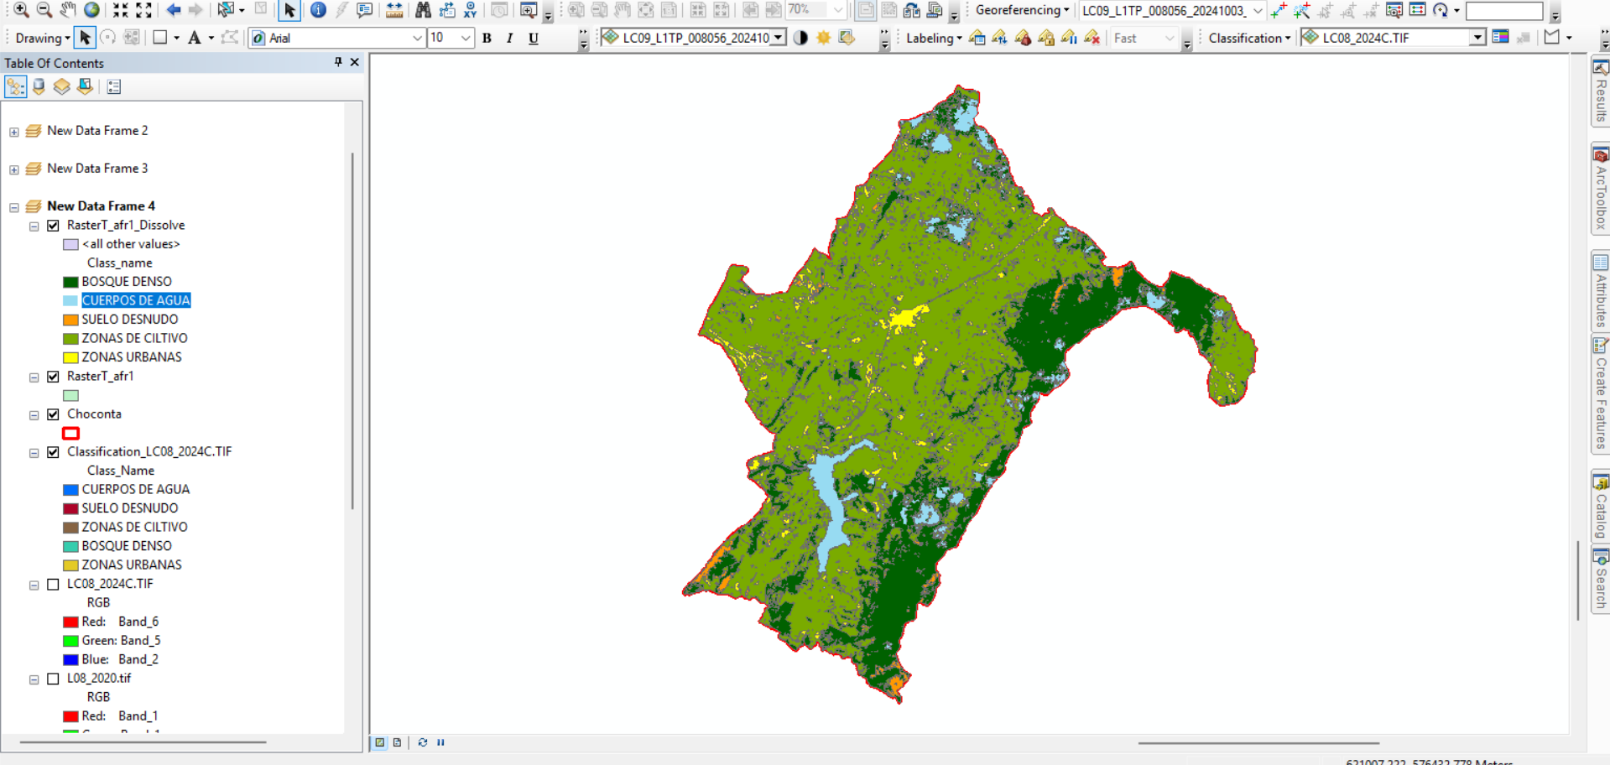Open the Classification menu
The image size is (1610, 765).
click(x=1249, y=38)
